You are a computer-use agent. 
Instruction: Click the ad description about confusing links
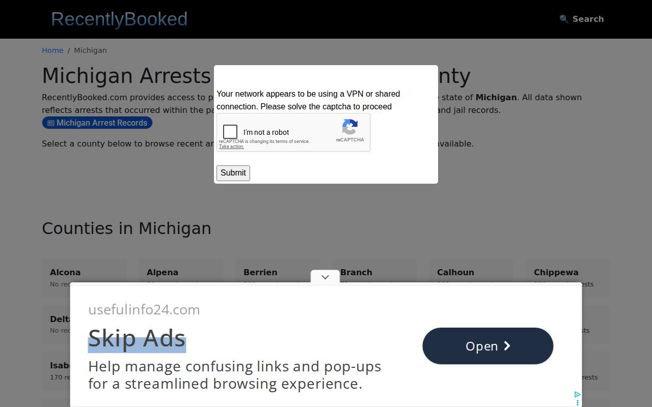[234, 375]
